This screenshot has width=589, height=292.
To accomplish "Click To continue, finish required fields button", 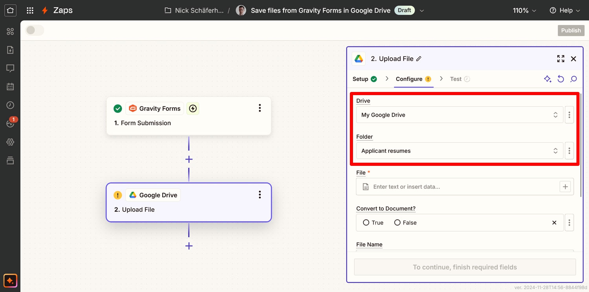I will coord(465,267).
